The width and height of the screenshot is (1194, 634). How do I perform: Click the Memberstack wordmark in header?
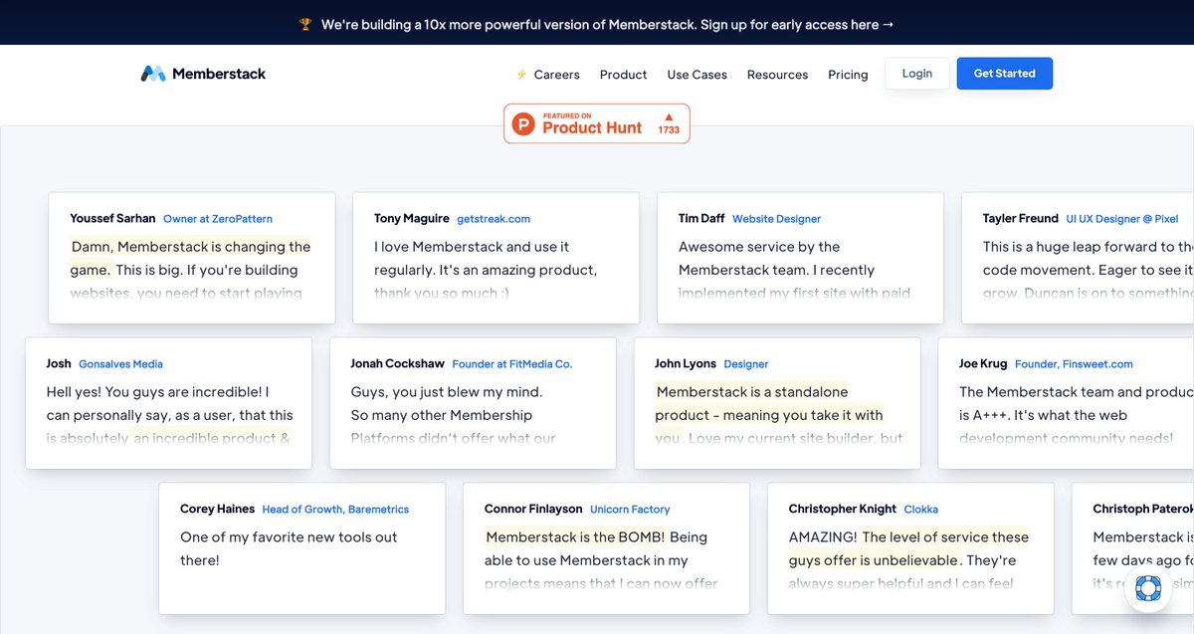[x=219, y=74]
